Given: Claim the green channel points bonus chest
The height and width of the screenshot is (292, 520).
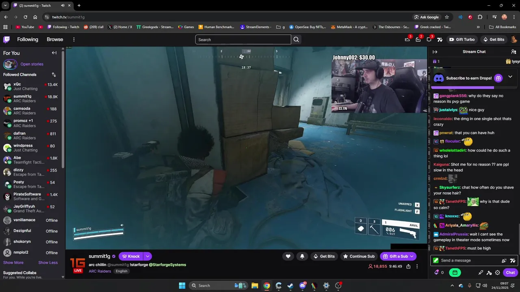Looking at the screenshot, I should [455, 273].
